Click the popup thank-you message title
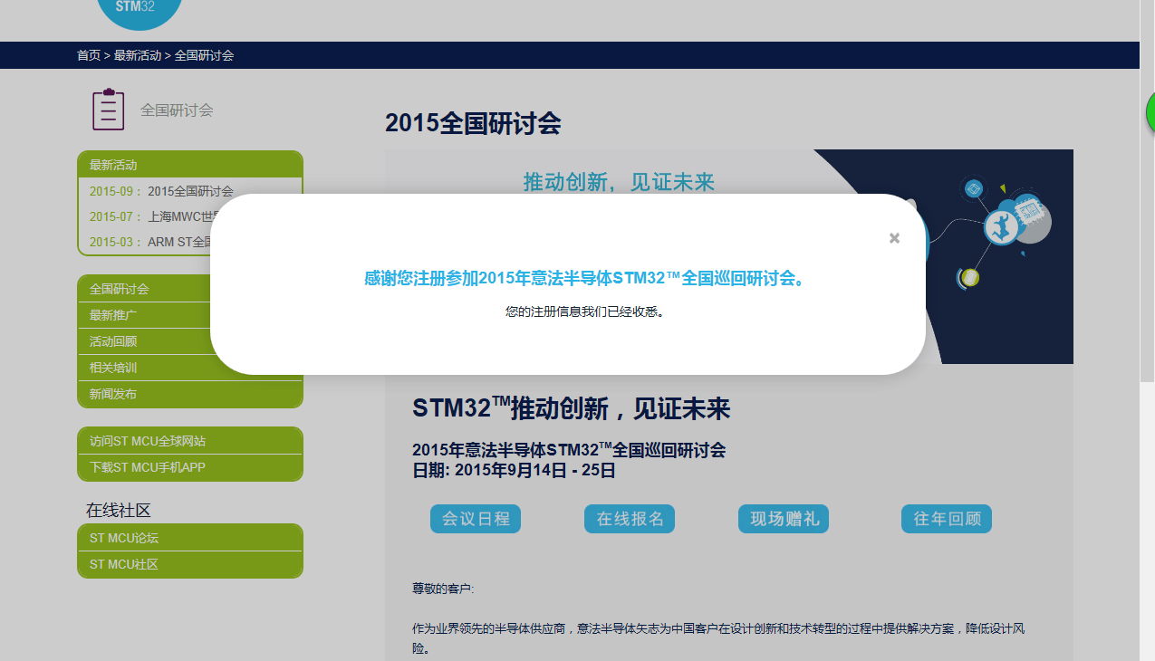1155x661 pixels. tap(584, 279)
